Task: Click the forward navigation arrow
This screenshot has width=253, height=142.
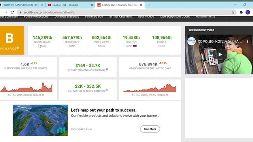Action: 6,12
